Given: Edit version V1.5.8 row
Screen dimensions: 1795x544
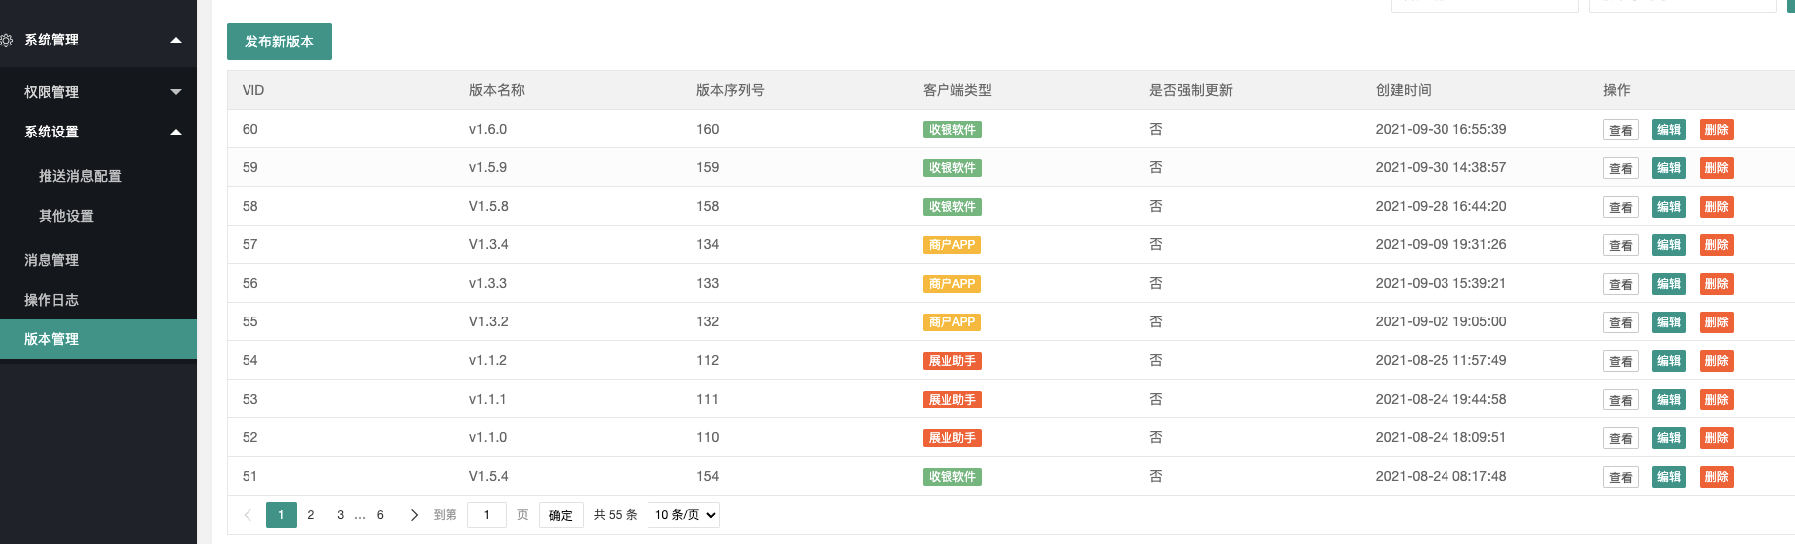Looking at the screenshot, I should tap(1669, 207).
